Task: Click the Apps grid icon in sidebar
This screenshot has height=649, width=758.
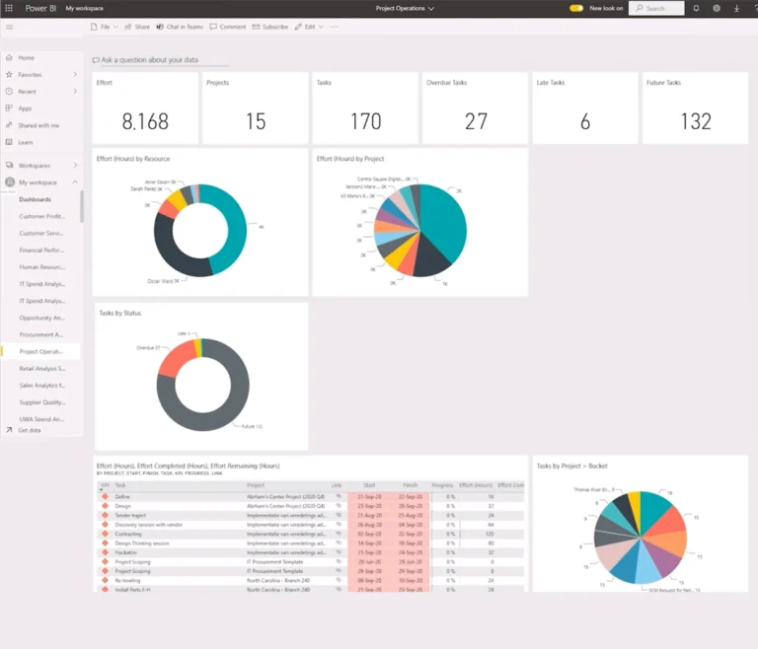Action: tap(9, 108)
